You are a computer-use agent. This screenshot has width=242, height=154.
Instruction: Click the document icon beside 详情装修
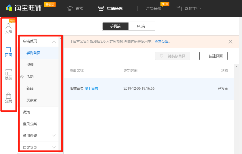point(140,8)
